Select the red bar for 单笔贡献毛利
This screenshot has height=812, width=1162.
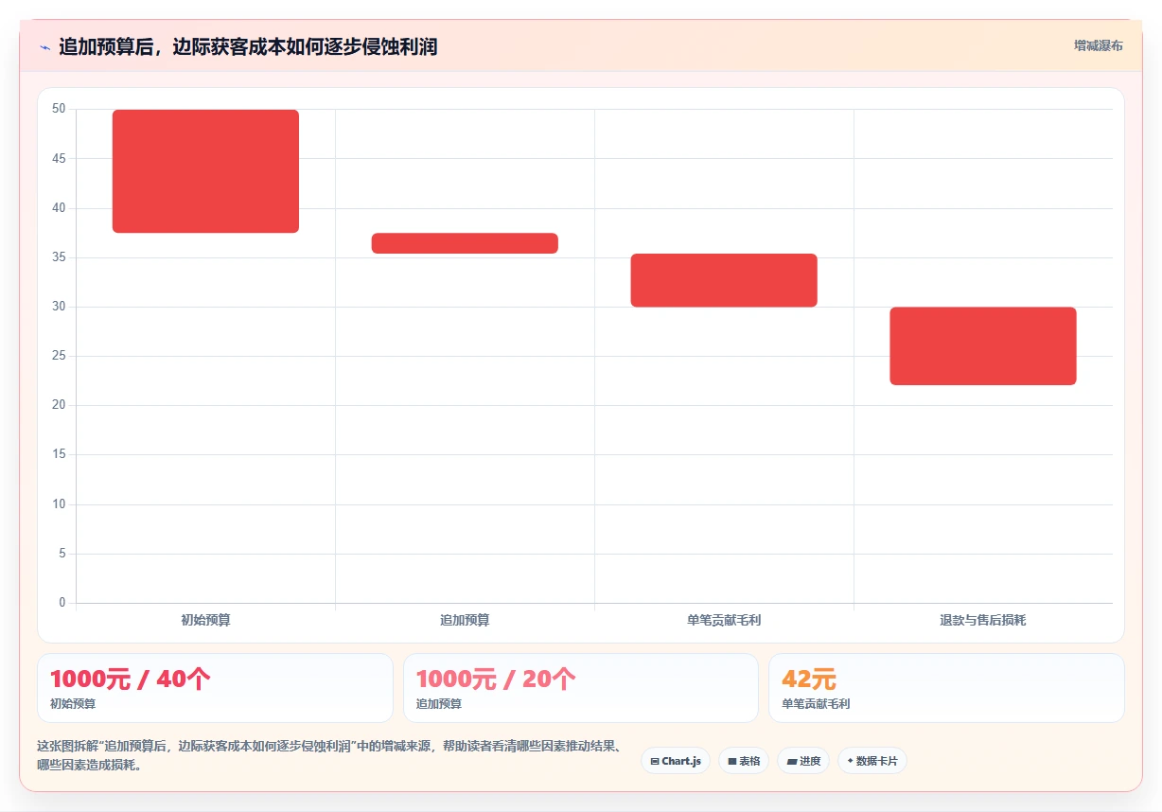tap(724, 280)
